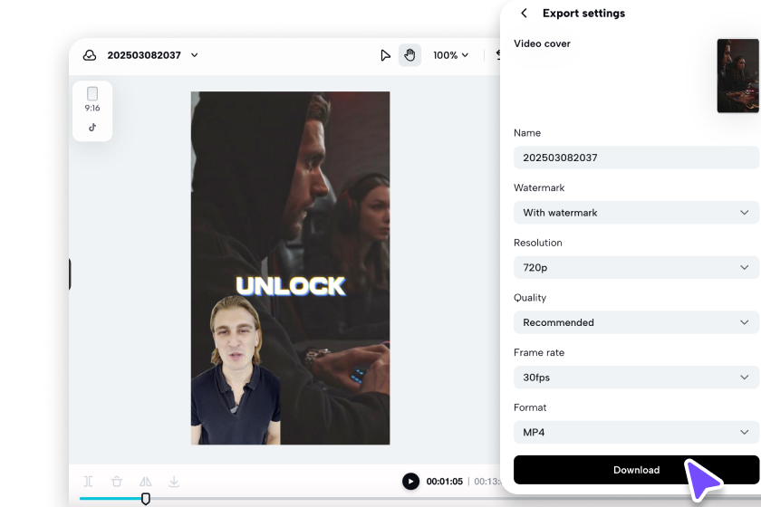
Task: Click the Download button
Action: point(636,470)
